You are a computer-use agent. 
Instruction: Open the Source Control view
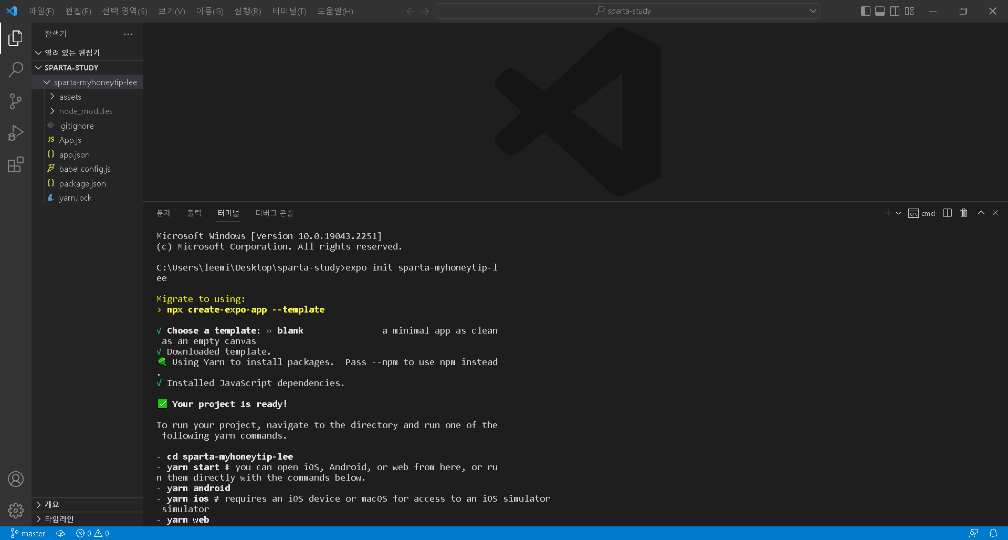tap(16, 101)
